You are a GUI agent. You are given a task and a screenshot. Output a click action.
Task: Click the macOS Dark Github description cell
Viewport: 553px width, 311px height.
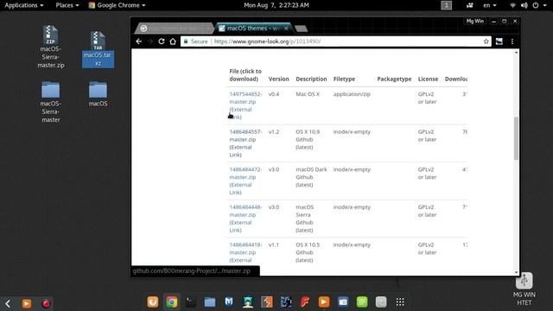pyautogui.click(x=311, y=177)
